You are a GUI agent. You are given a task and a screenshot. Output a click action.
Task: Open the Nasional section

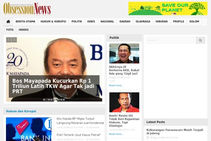pyautogui.click(x=107, y=22)
